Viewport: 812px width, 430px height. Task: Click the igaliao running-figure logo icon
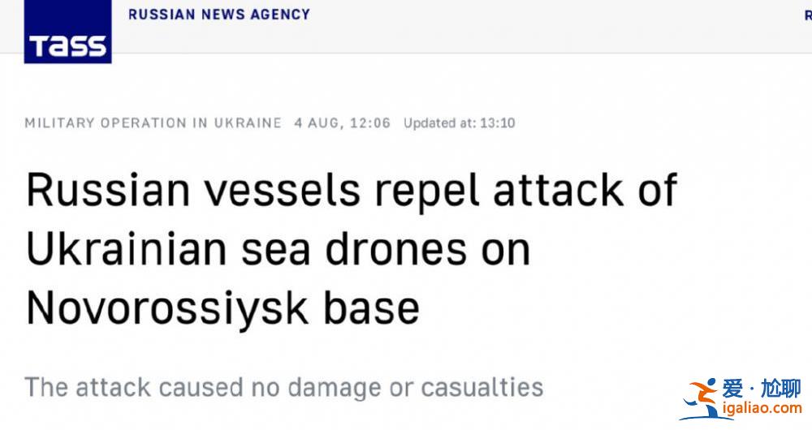click(699, 398)
